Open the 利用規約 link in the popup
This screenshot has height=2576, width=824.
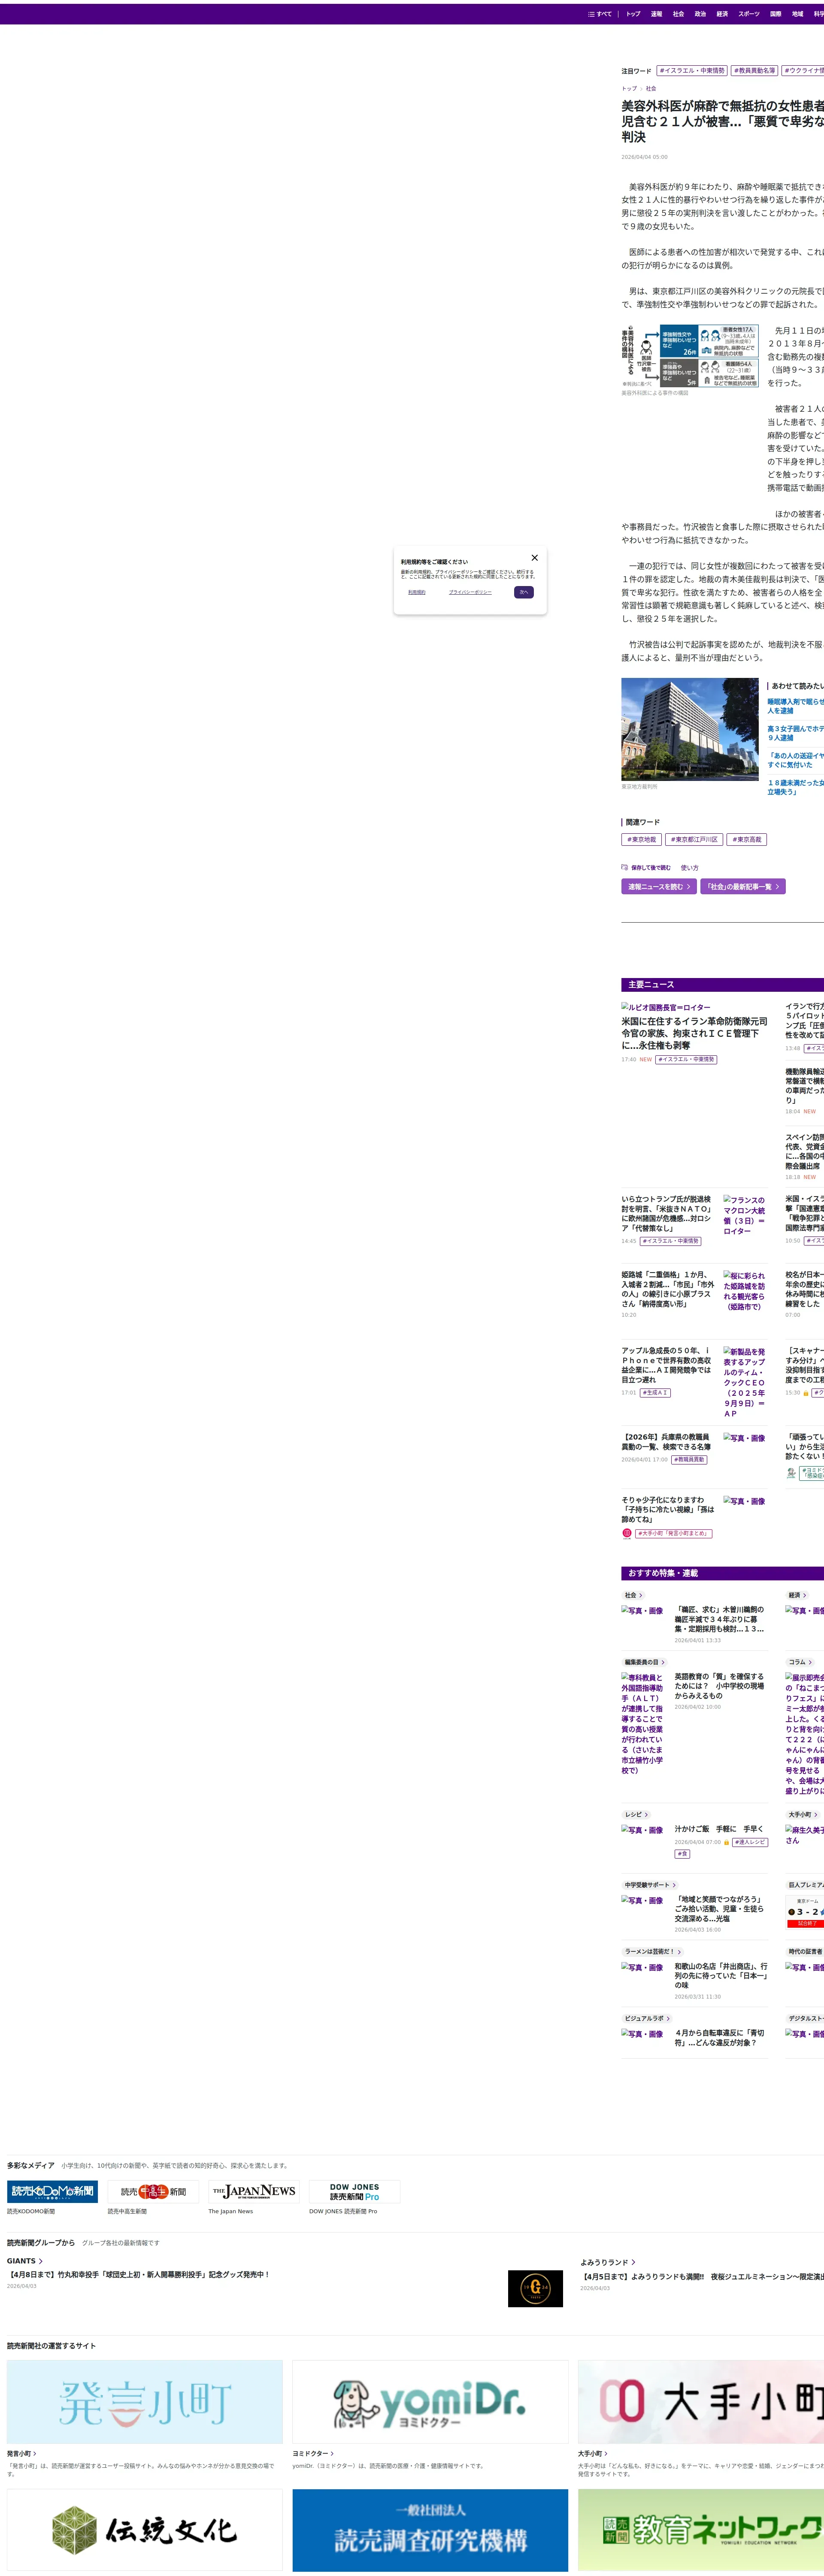point(417,592)
